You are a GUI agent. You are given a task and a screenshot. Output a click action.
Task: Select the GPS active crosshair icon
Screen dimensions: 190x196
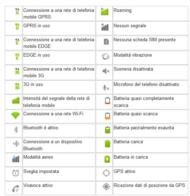pos(106,173)
